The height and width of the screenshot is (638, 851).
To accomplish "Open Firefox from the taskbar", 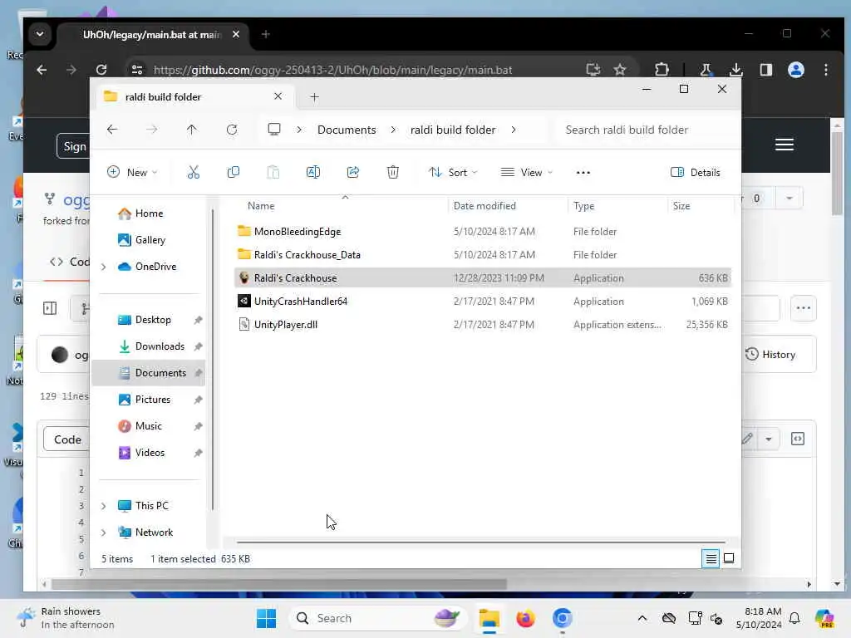I will pyautogui.click(x=525, y=618).
